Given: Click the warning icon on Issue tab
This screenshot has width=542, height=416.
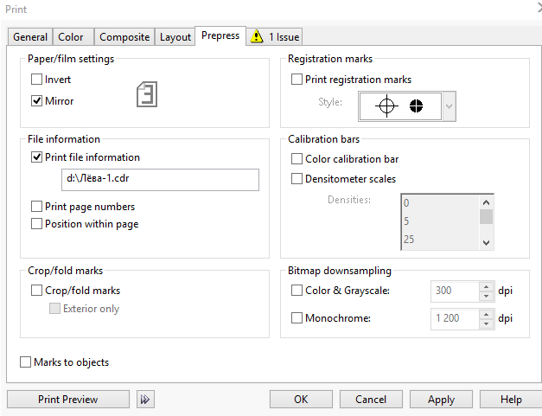Looking at the screenshot, I should pyautogui.click(x=257, y=37).
